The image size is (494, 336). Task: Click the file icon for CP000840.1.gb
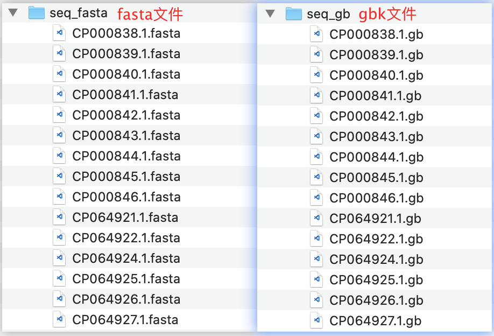316,75
